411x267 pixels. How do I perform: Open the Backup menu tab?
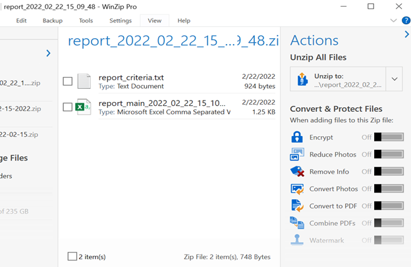53,20
